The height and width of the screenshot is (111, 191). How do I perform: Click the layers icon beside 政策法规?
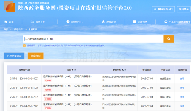pos(103,22)
